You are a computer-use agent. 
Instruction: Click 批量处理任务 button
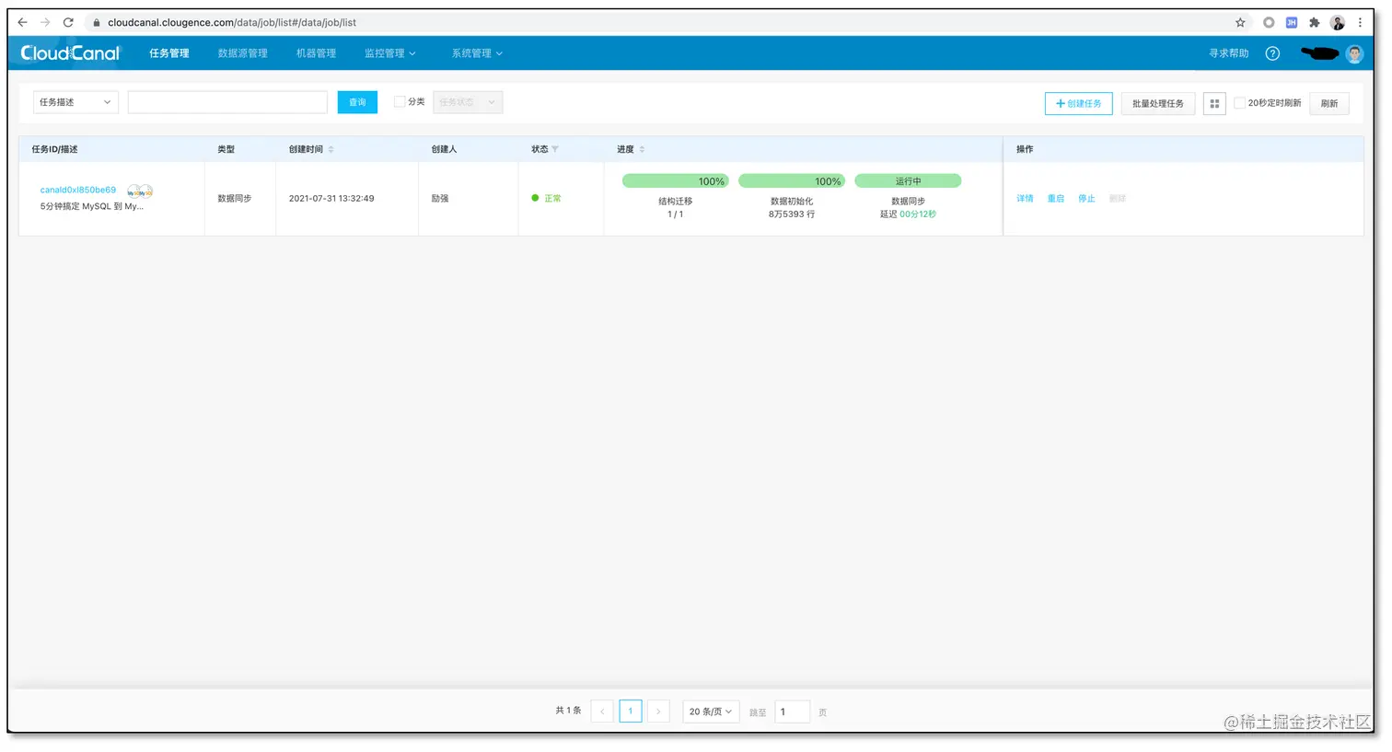(x=1158, y=103)
